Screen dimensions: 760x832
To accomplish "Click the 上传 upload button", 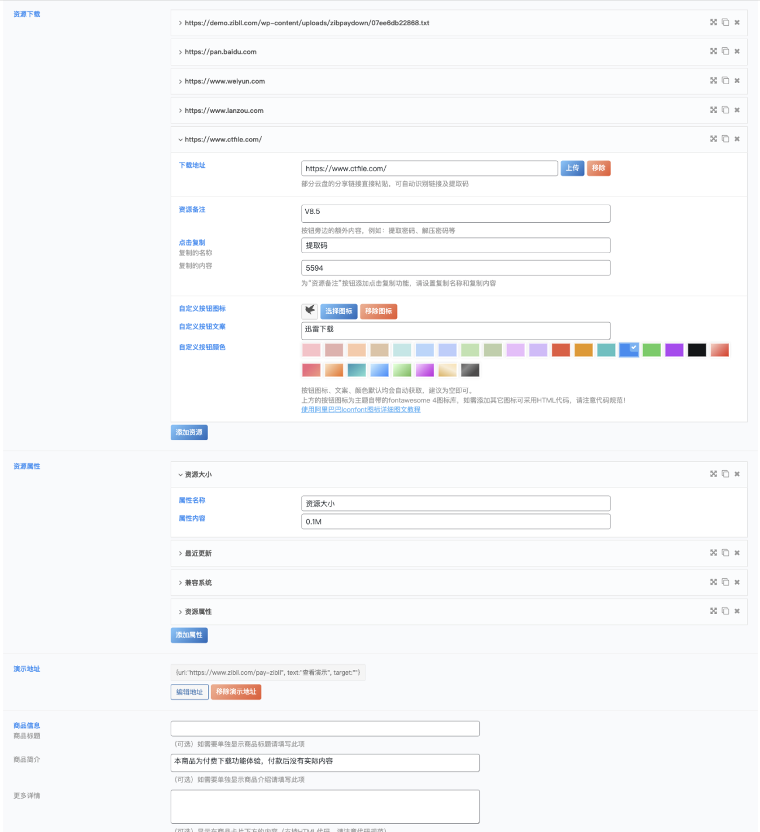I will pyautogui.click(x=572, y=168).
